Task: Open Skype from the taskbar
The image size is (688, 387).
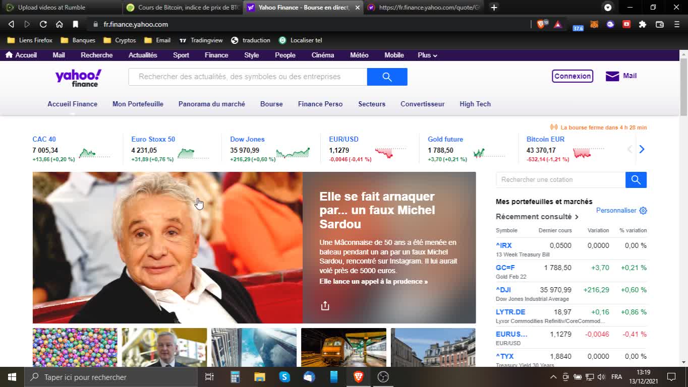Action: coord(284,377)
